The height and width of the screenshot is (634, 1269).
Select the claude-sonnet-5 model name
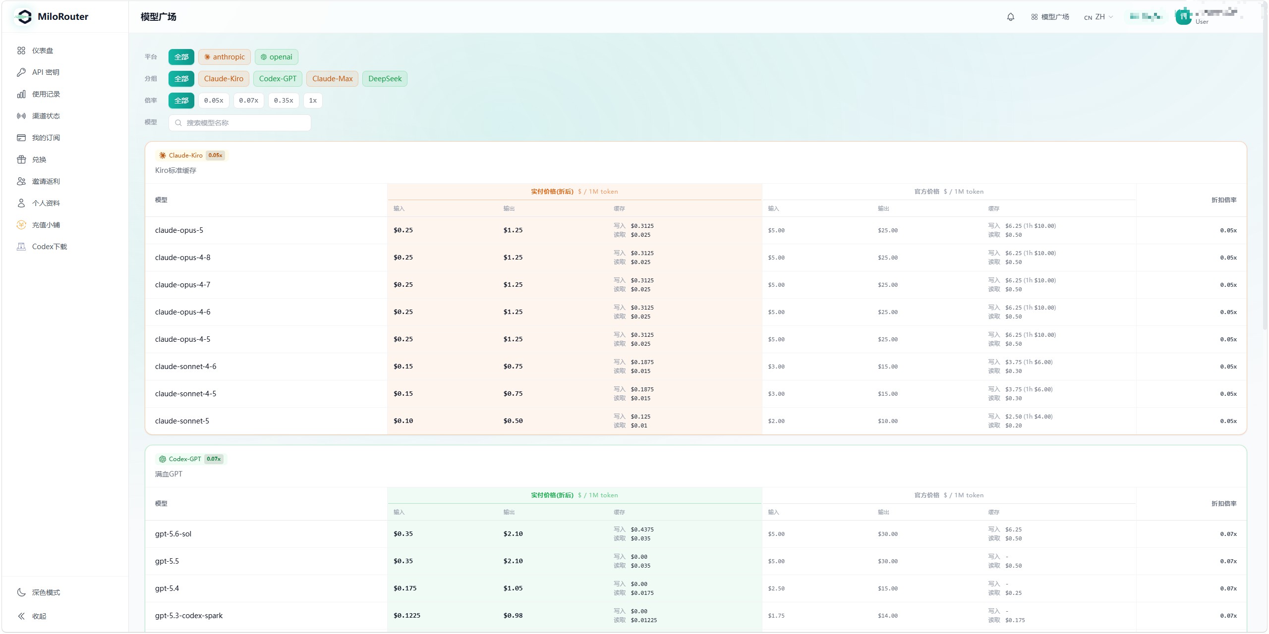(x=182, y=421)
